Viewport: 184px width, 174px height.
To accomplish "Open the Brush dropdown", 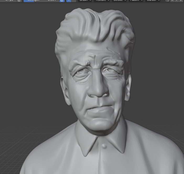I will click(85, 1).
